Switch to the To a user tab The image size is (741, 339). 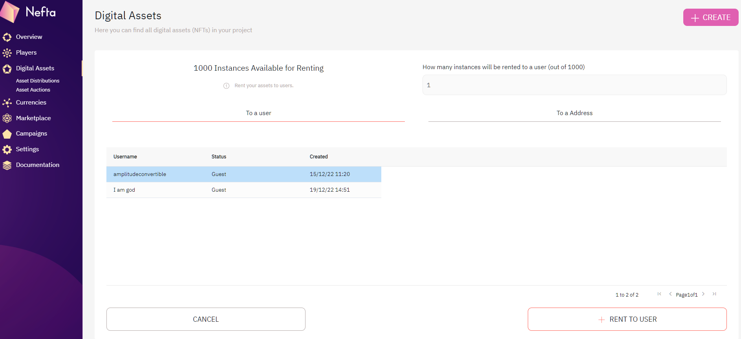pos(258,113)
